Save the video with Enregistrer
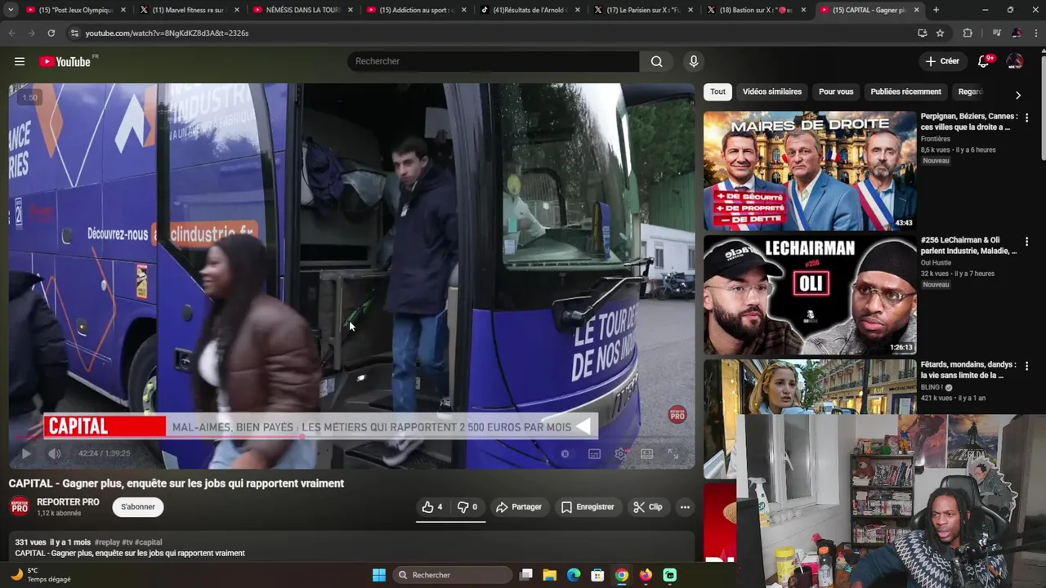The image size is (1046, 588). 588,507
